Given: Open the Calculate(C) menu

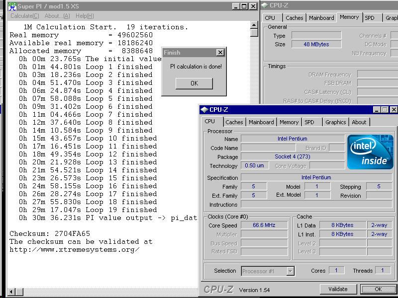Looking at the screenshot, I should [25, 16].
